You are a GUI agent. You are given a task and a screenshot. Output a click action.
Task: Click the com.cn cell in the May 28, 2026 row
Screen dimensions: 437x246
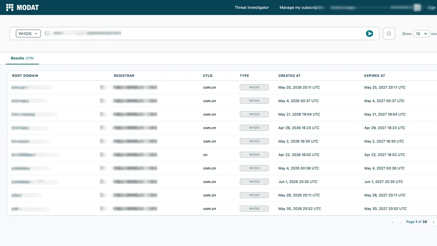[209, 195]
